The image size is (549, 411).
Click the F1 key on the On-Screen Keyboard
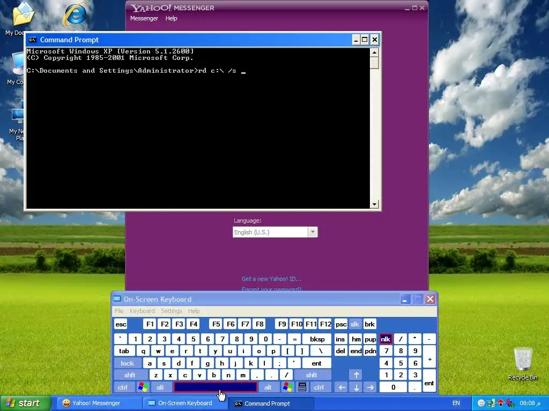150,324
